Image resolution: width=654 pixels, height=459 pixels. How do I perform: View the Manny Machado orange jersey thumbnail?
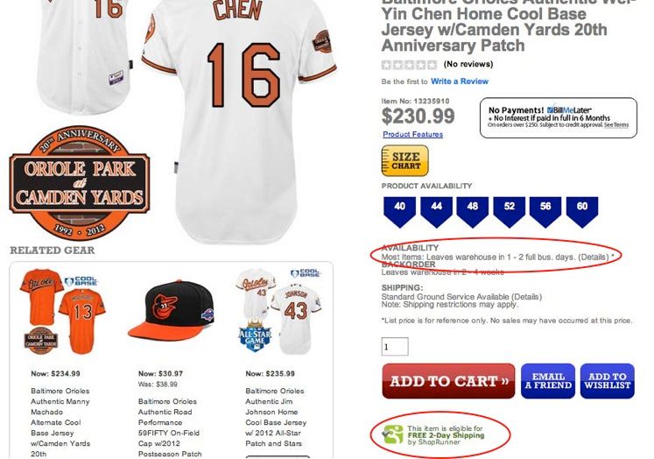pyautogui.click(x=62, y=312)
